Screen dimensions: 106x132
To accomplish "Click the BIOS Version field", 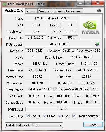I will click(59, 44).
